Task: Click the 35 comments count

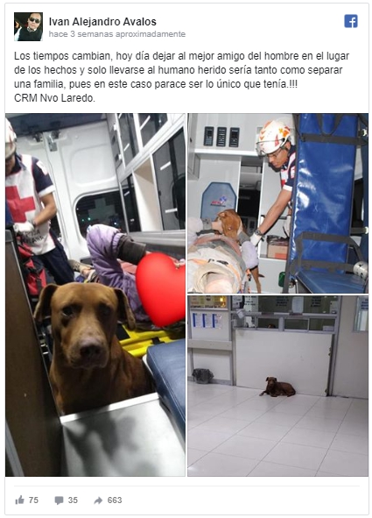Action: coord(73,500)
